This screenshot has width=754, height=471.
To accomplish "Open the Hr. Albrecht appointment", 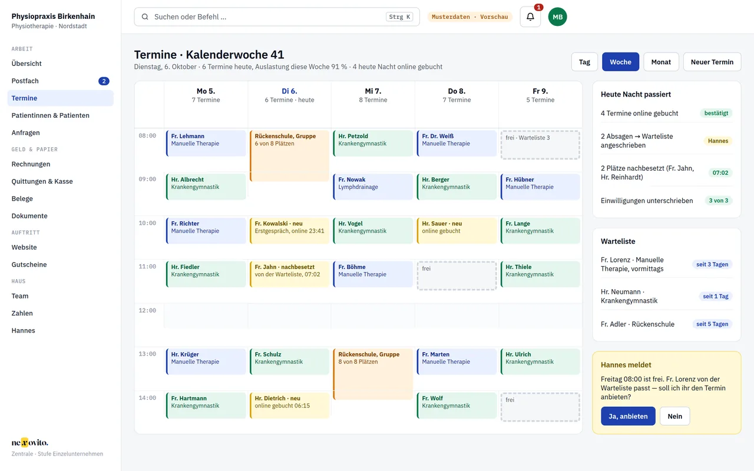I will click(206, 187).
